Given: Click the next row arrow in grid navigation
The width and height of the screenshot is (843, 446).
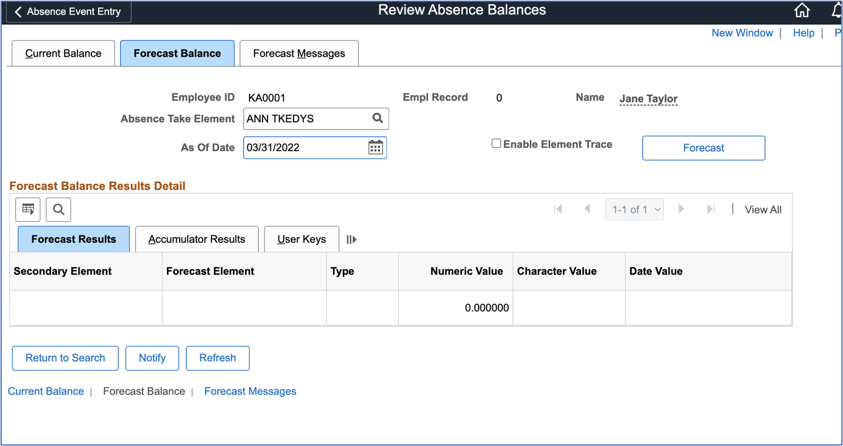Looking at the screenshot, I should coord(681,209).
